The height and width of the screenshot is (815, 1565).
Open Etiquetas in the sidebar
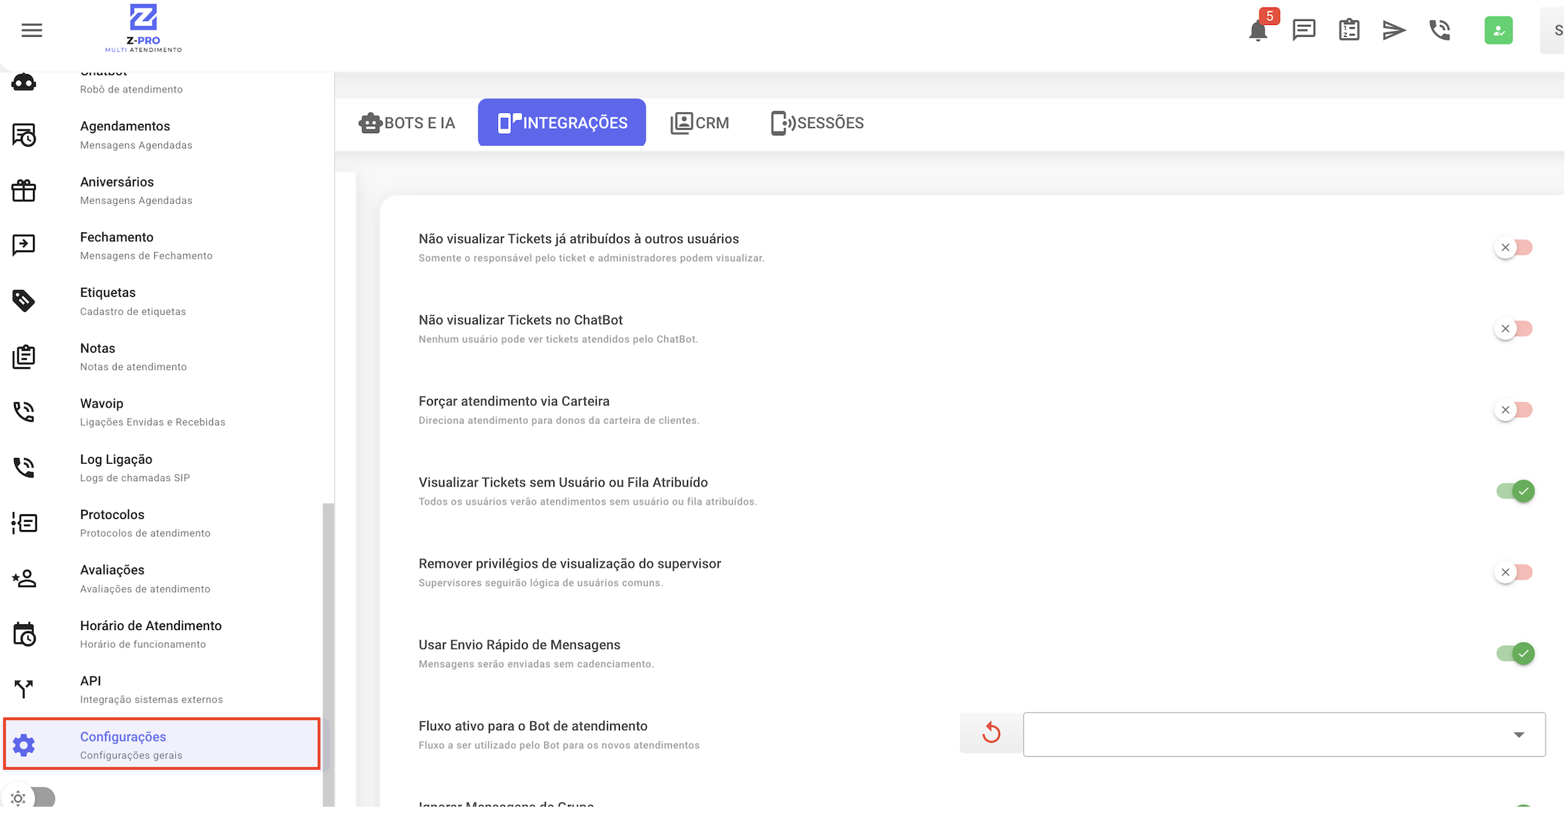[x=108, y=301]
